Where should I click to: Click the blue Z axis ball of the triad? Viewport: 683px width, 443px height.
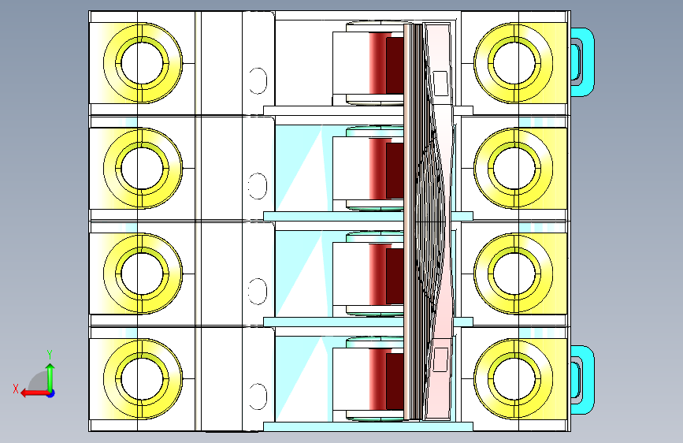tap(51, 393)
